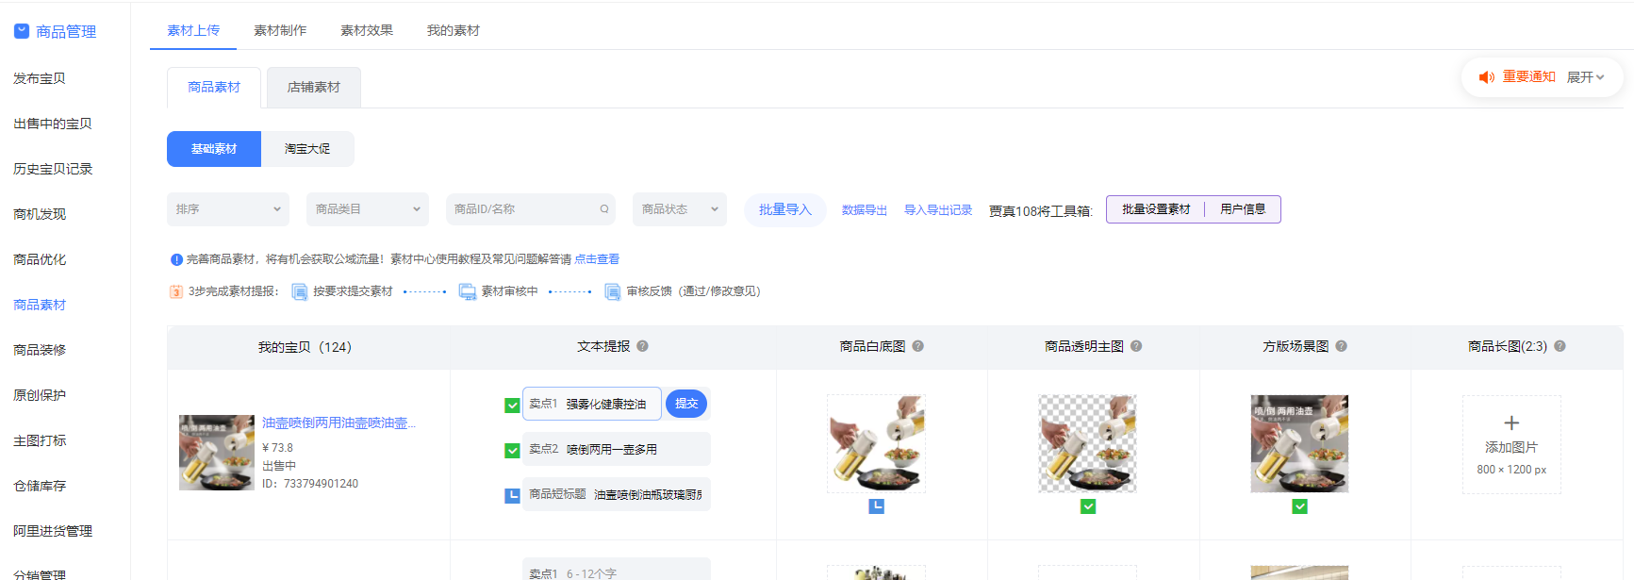Open the 商品类目 dropdown

point(367,209)
